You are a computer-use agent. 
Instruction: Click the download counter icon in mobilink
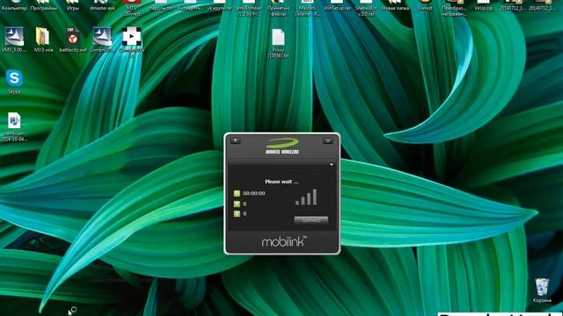(237, 214)
